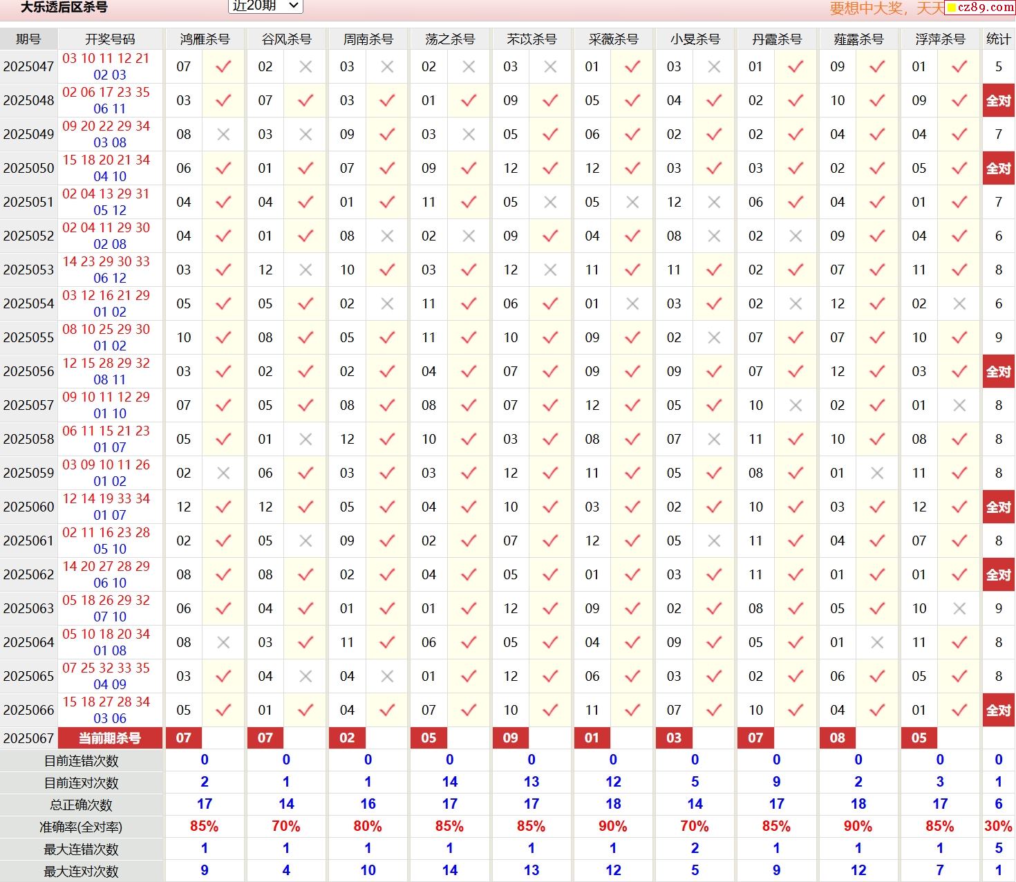Viewport: 1016px width, 882px height.
Task: Click the X mark for 荡之杀号 in row 2025049
Action: tap(469, 135)
